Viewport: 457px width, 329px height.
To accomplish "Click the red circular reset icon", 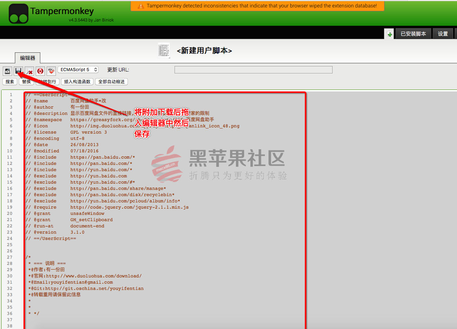I will (40, 71).
